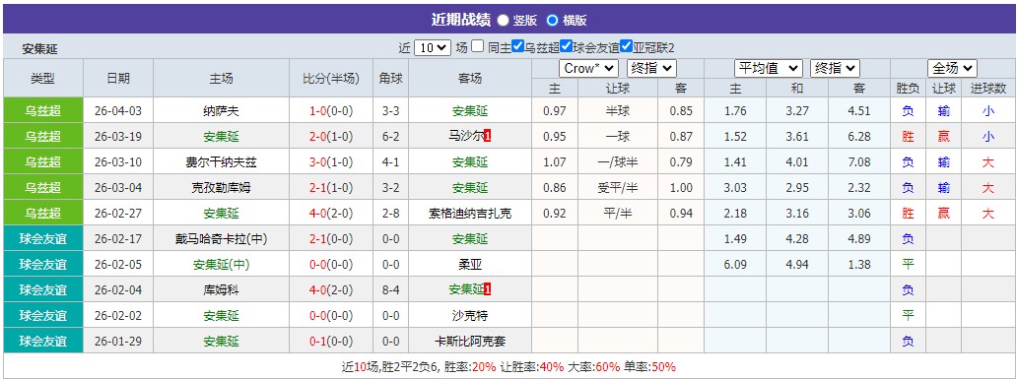Click 进球数 column header
Viewport: 1017px width, 379px height.
[x=988, y=89]
